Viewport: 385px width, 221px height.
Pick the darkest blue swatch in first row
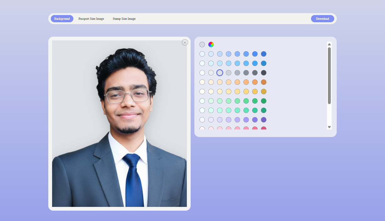pos(264,54)
